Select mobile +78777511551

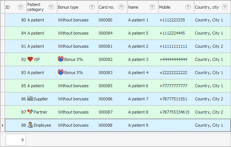(173, 99)
